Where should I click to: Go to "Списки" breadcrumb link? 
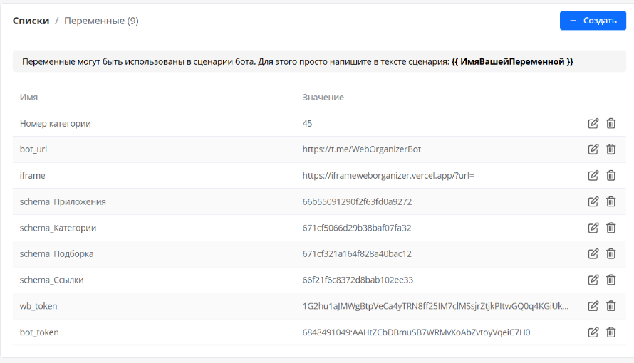pyautogui.click(x=31, y=21)
